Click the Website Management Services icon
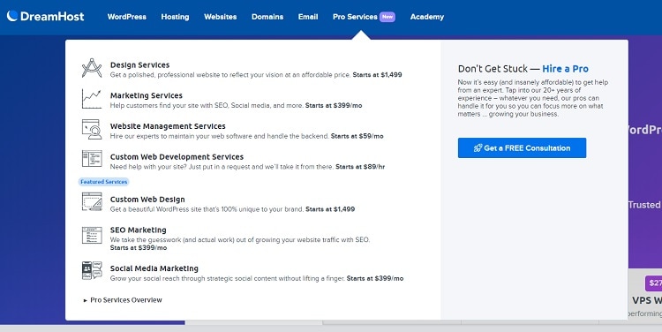This screenshot has height=332, width=662. coord(92,129)
